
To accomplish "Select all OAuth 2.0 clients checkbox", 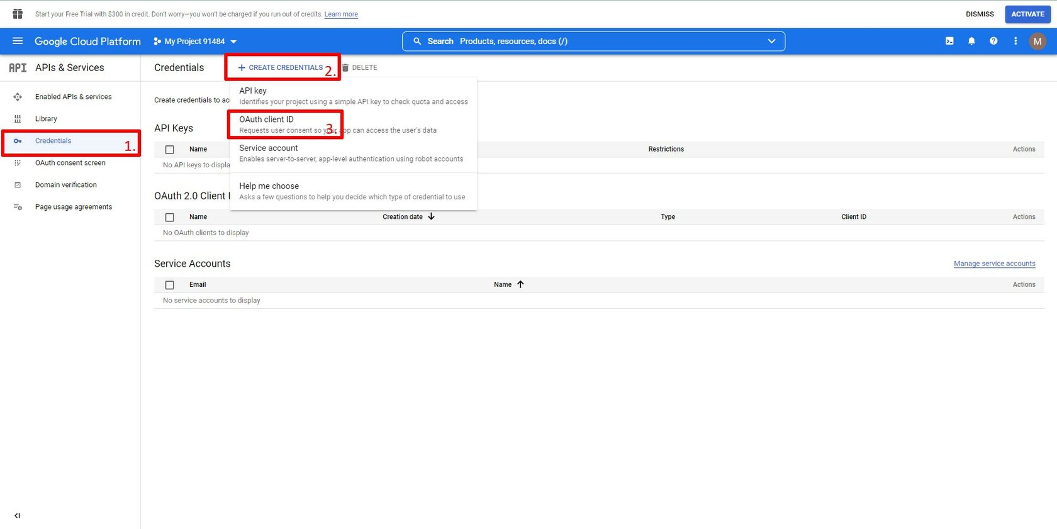I will coord(169,217).
